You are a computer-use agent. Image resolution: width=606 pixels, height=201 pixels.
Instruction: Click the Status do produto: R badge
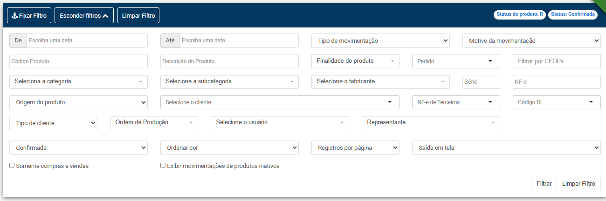coord(520,14)
